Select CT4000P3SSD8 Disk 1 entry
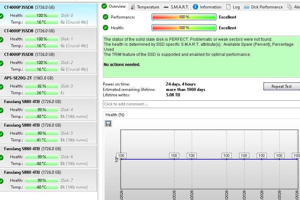The image size is (300, 200). [x=48, y=39]
